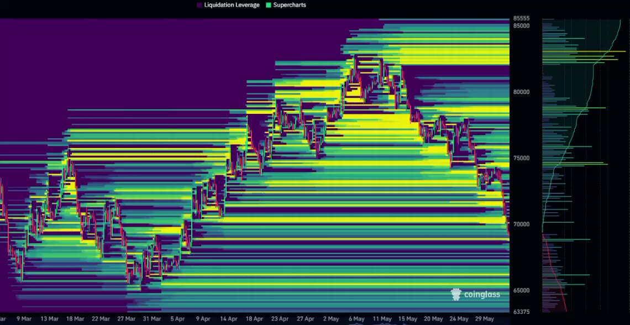Select the 70000 price axis label

coord(521,224)
